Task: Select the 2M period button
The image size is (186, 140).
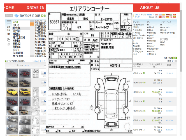Action: click(x=8, y=31)
